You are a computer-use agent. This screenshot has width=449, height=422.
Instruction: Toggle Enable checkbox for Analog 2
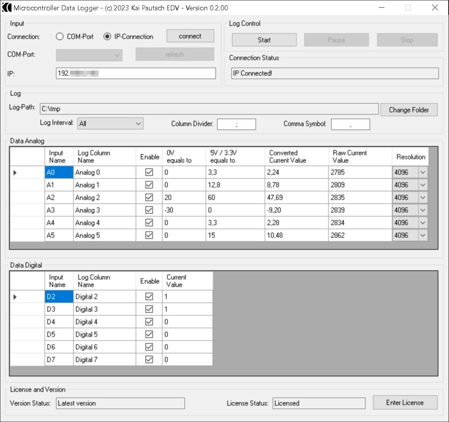(149, 197)
